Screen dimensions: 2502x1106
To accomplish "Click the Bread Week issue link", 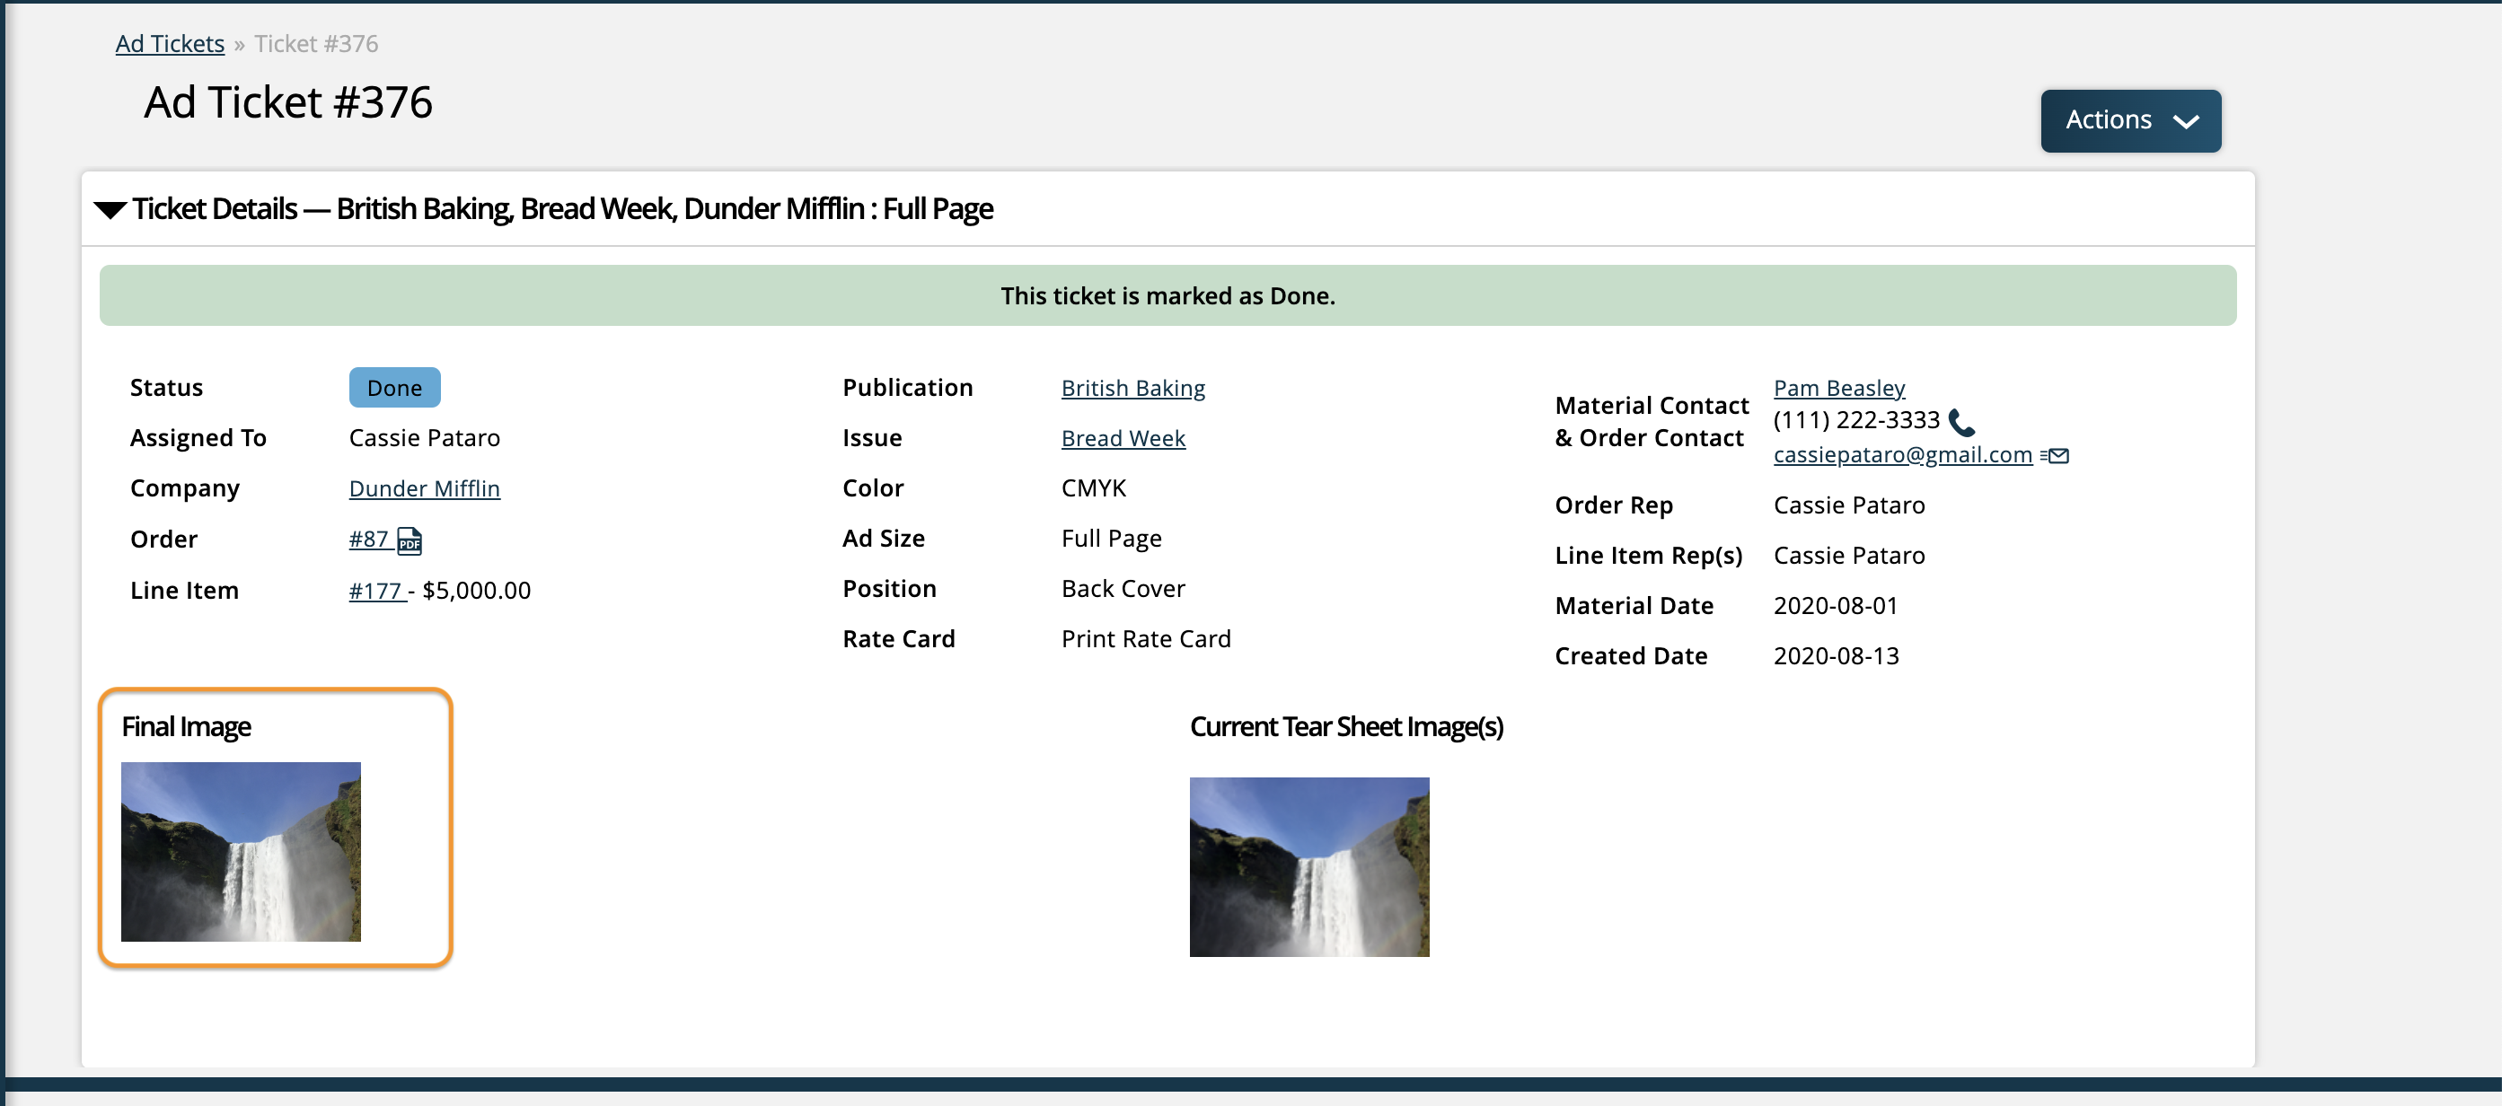I will pos(1122,437).
